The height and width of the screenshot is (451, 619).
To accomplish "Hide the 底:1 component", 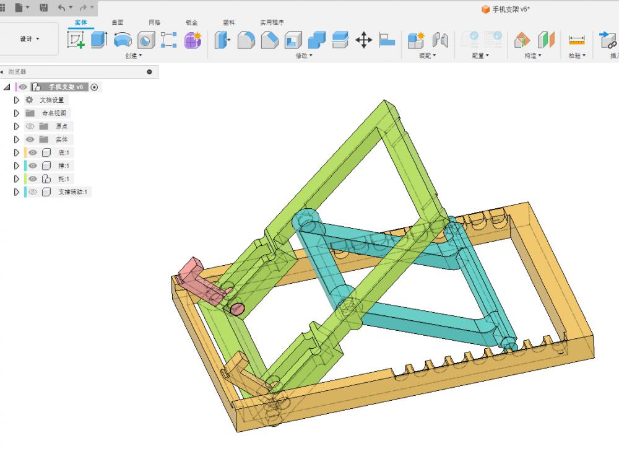I will click(33, 152).
